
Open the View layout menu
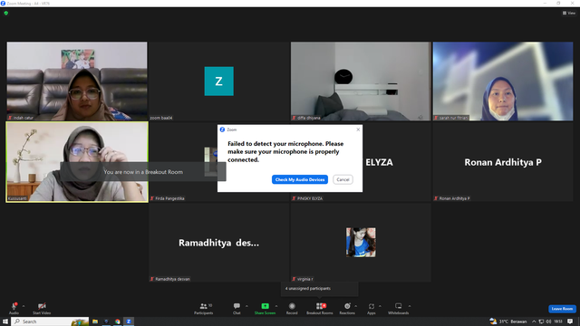pyautogui.click(x=569, y=13)
